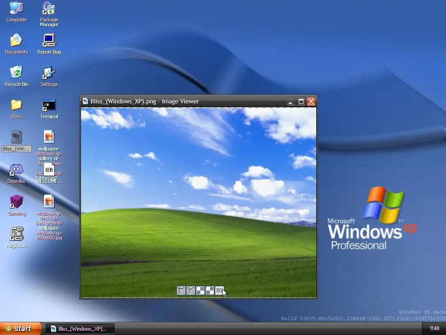Minimize the Image Viewer window
This screenshot has height=335, width=446.
(291, 102)
